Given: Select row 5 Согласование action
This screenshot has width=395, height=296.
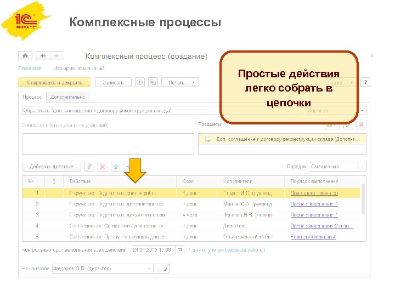Looking at the screenshot, I should 191,237.
